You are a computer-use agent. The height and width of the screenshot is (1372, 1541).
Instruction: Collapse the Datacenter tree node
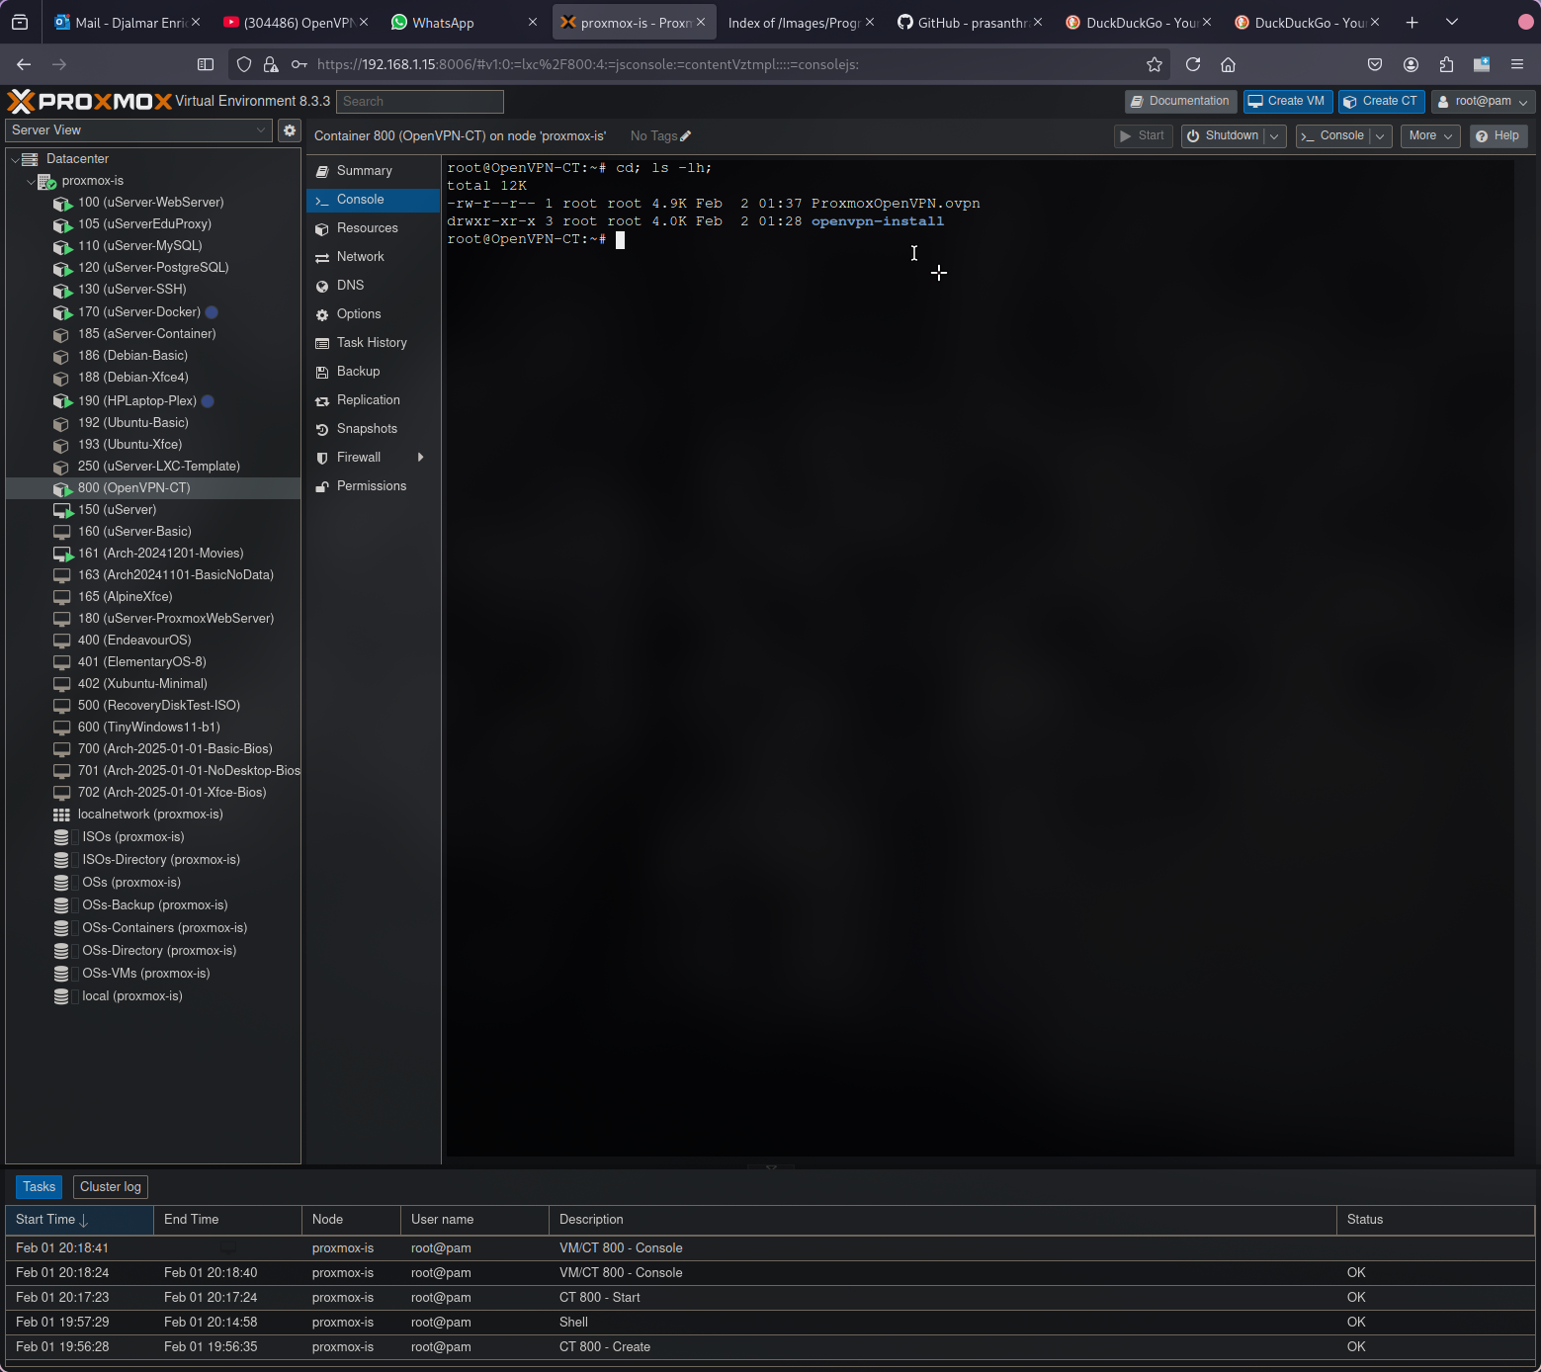(x=15, y=159)
